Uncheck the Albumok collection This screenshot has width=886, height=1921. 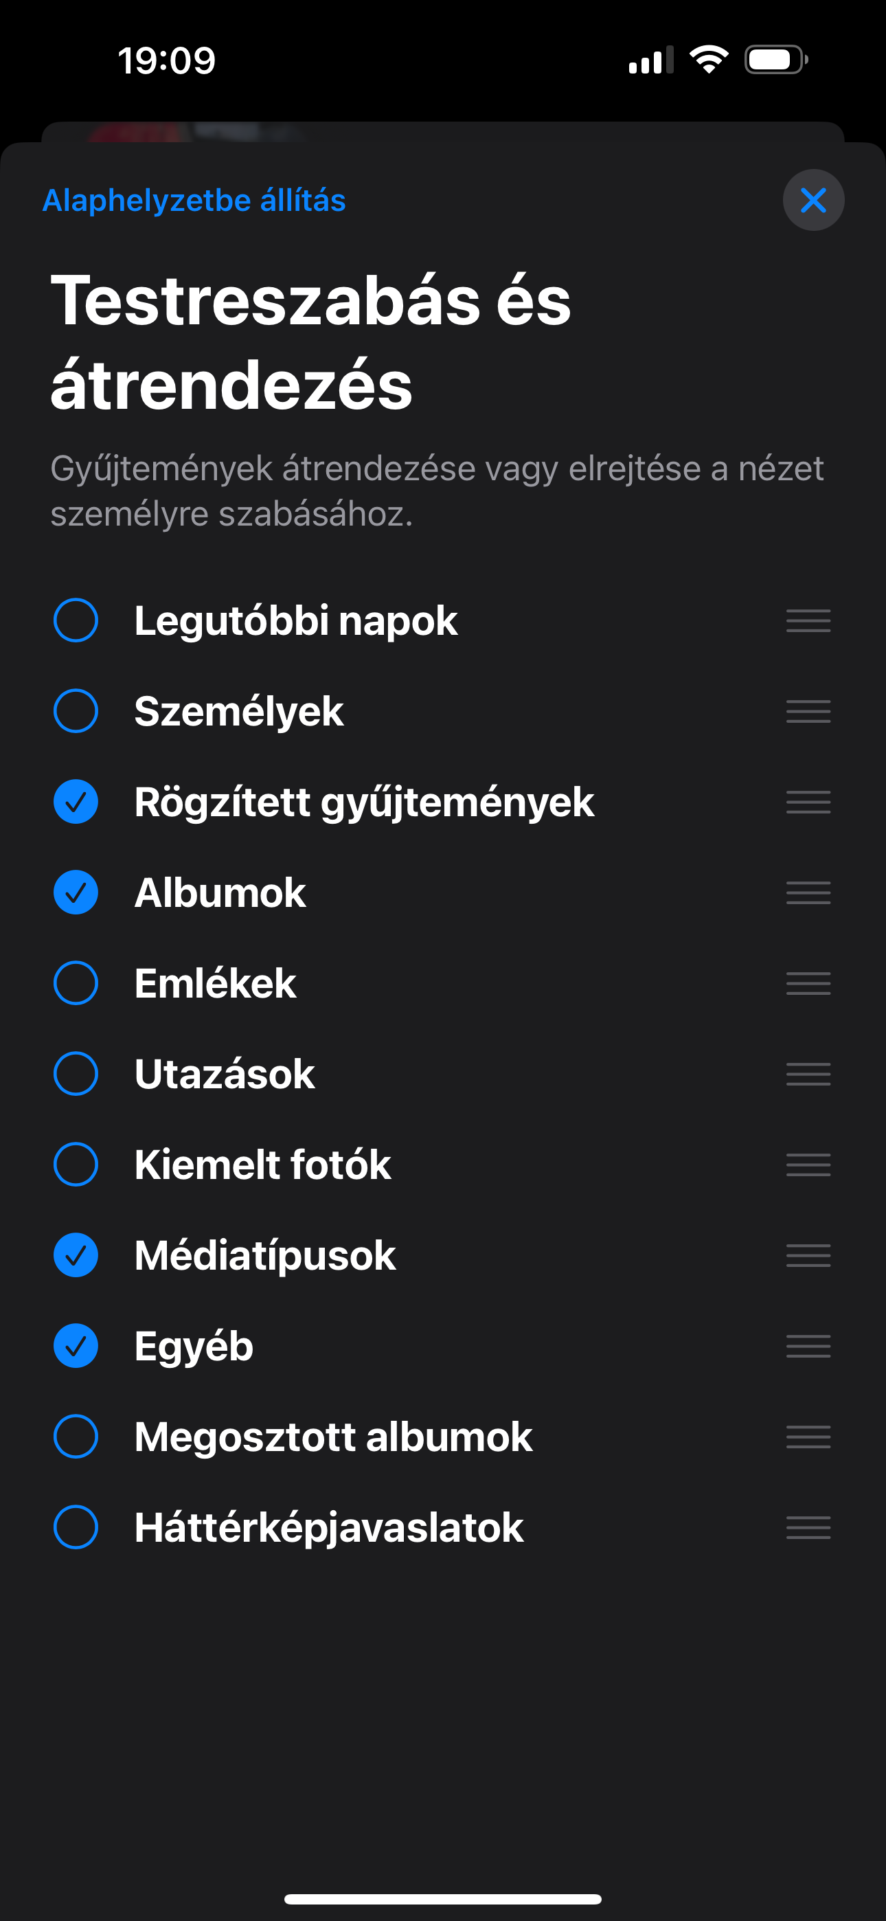76,892
